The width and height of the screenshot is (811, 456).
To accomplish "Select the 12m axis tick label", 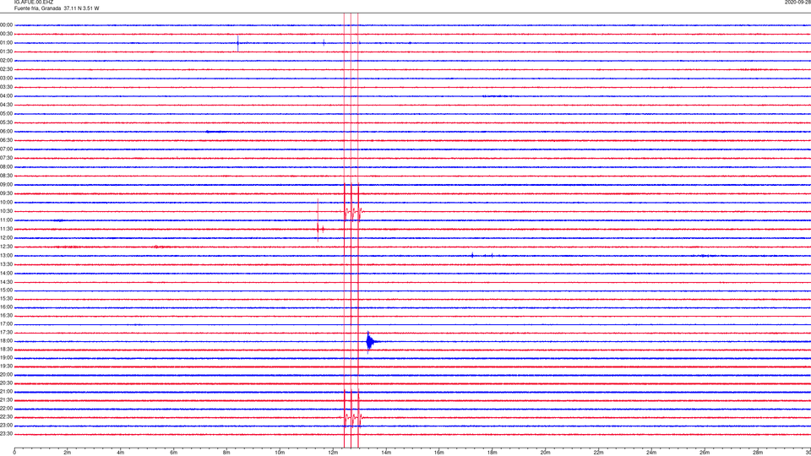I will 333,453.
